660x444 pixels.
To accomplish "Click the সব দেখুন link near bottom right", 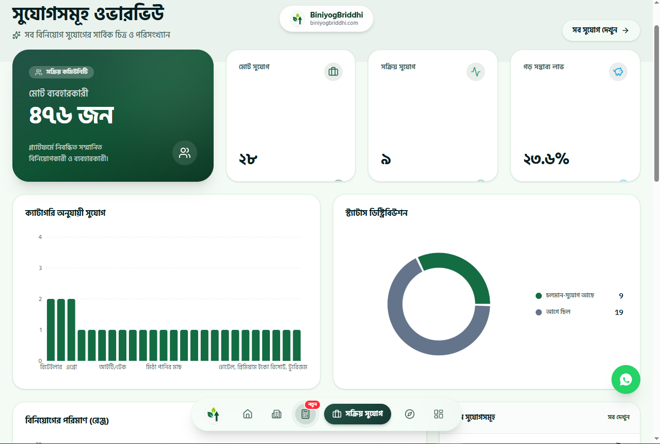I will click(x=618, y=417).
